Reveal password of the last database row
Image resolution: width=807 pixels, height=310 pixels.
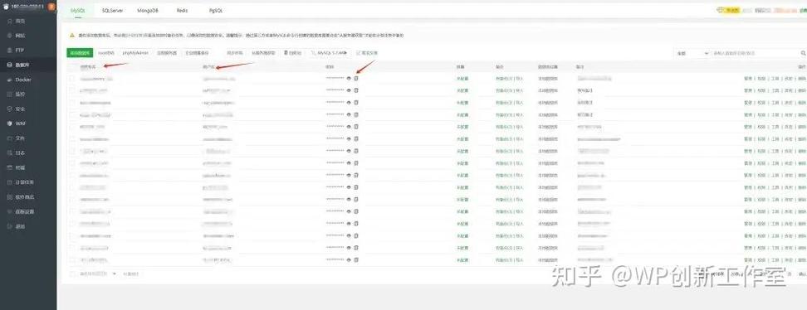[349, 259]
